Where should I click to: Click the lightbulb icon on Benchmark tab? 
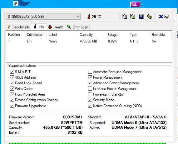coord(9,27)
